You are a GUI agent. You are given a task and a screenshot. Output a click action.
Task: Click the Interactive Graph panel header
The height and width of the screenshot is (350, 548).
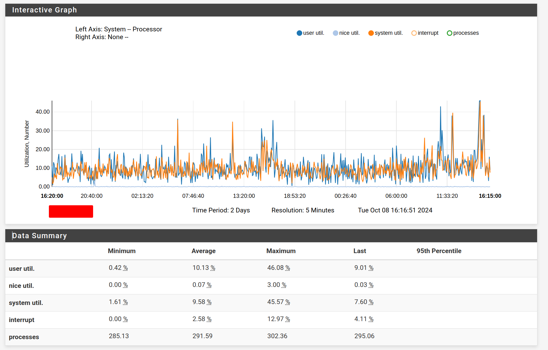point(271,10)
